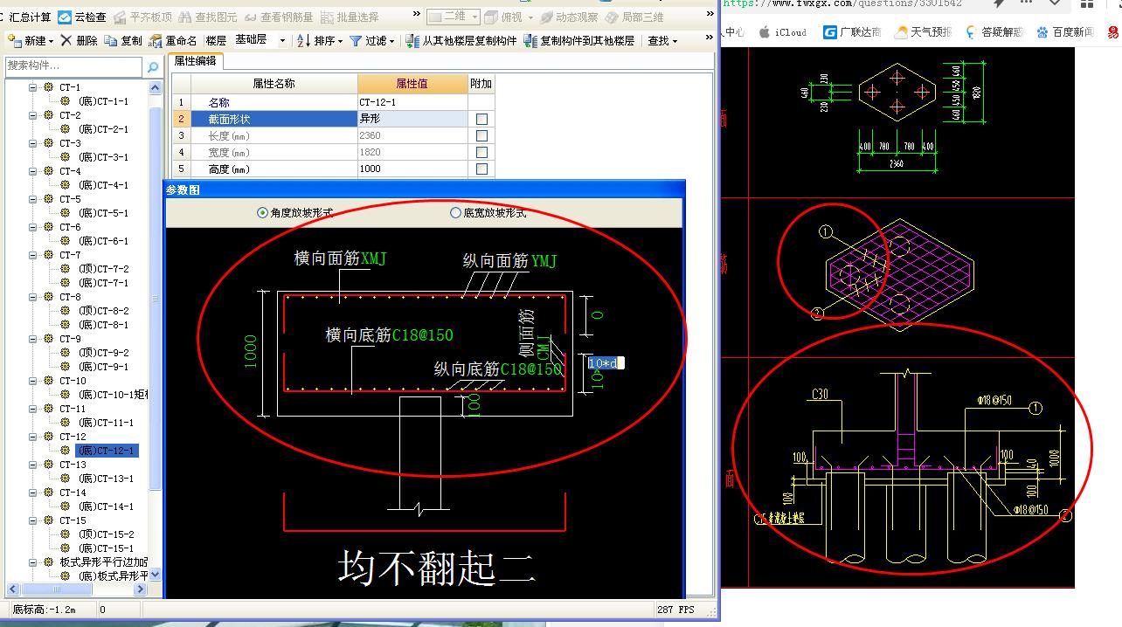The image size is (1122, 627).
Task: Focus the 搜索构件 search field
Action: [74, 65]
